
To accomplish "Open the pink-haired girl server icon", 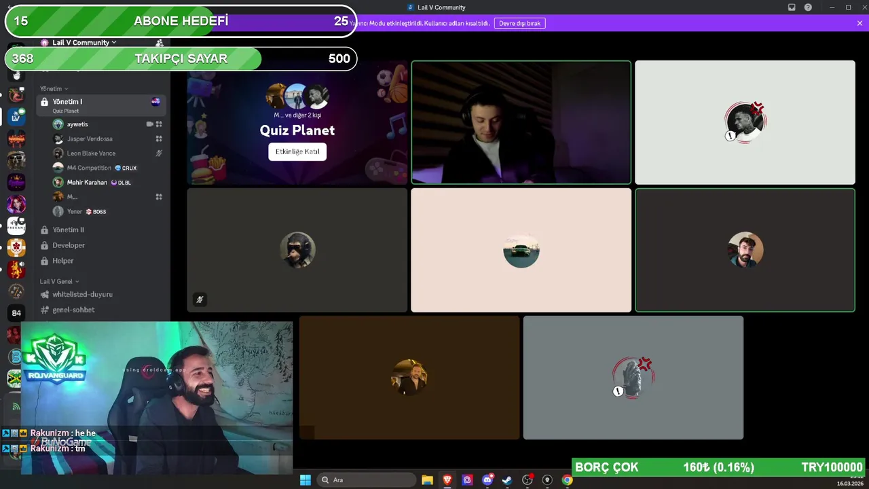I will coord(16,204).
